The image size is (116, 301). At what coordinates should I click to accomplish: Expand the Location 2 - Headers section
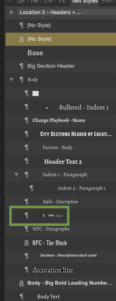click(x=12, y=13)
